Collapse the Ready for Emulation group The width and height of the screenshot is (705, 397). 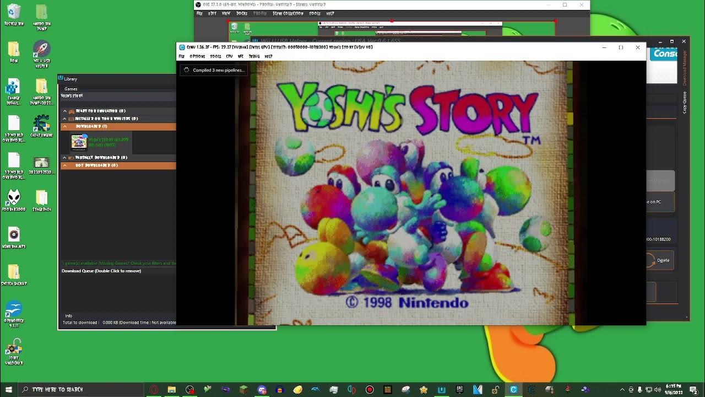tap(64, 111)
